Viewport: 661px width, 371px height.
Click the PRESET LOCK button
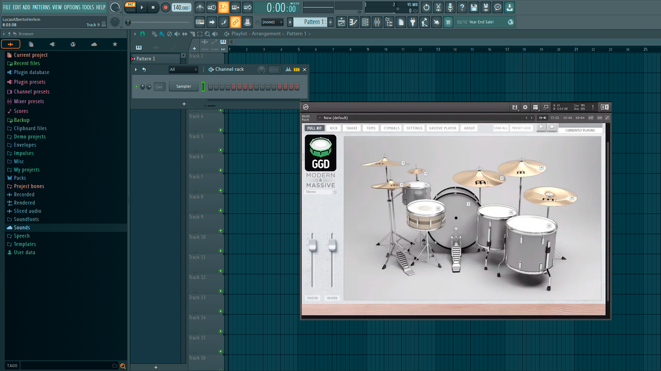[521, 128]
